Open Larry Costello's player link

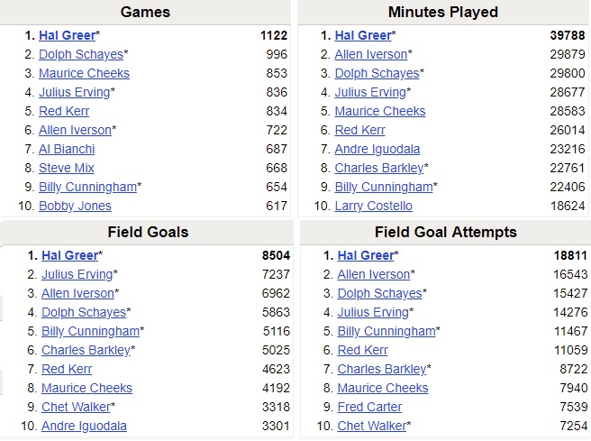pos(373,206)
